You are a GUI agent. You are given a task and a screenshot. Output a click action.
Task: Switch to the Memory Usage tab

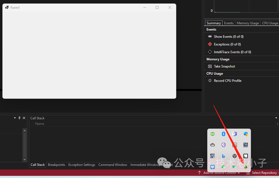point(248,23)
